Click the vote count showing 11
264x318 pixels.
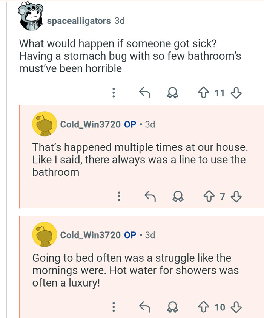click(220, 93)
